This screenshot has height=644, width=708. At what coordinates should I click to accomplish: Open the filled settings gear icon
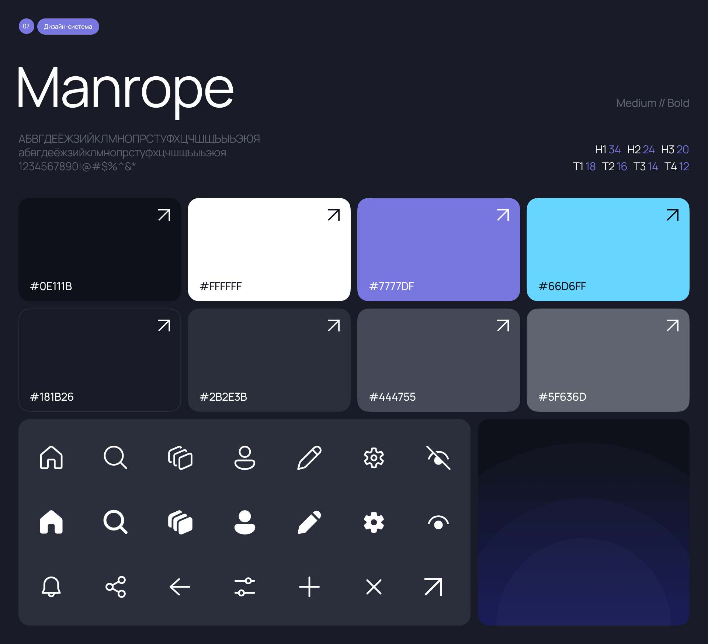coord(374,522)
